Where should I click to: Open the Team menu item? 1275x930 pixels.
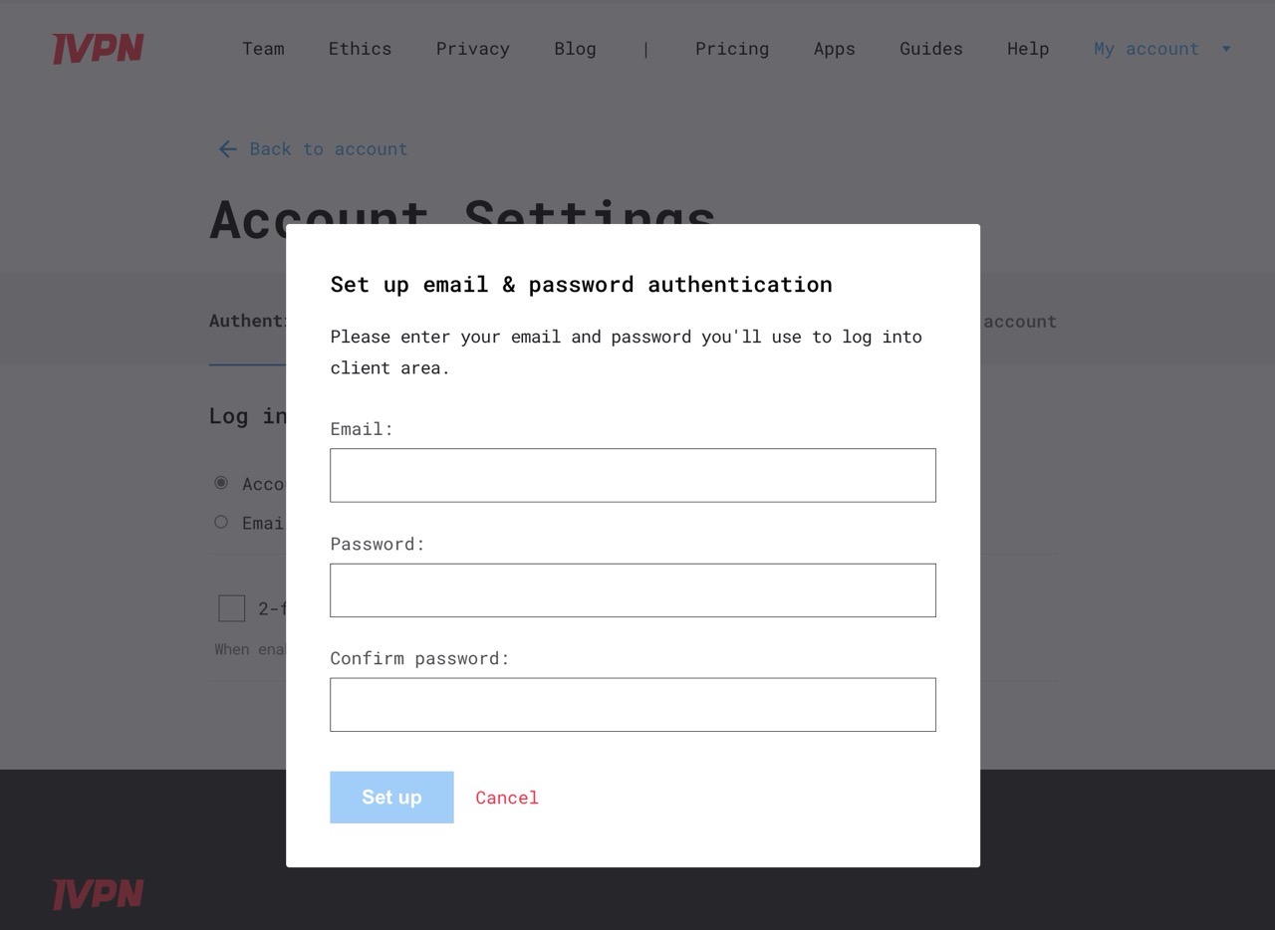263,49
